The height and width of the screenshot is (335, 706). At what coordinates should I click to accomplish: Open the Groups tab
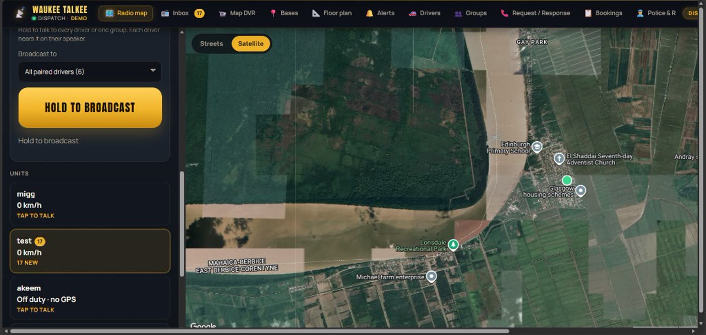click(x=470, y=13)
